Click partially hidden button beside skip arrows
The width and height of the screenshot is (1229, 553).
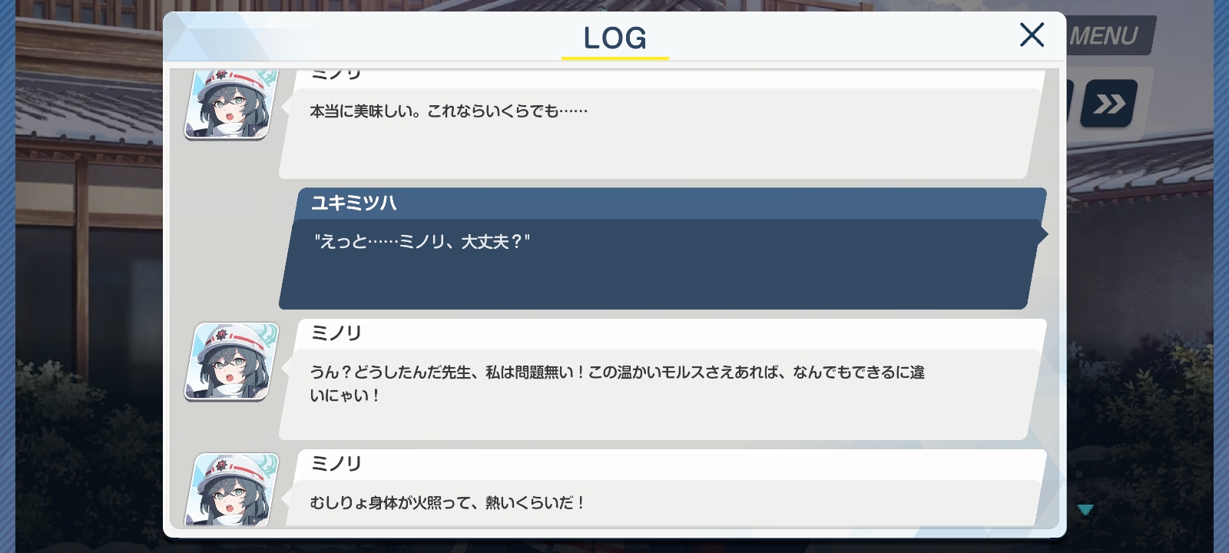pyautogui.click(x=1069, y=101)
